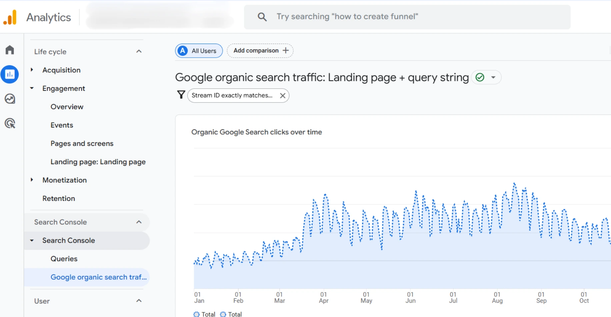Collapse the Search Console topic arrow

[32, 240]
